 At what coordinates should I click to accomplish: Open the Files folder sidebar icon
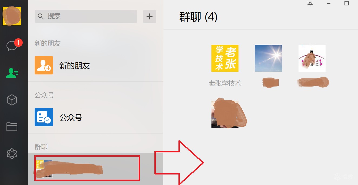click(12, 126)
